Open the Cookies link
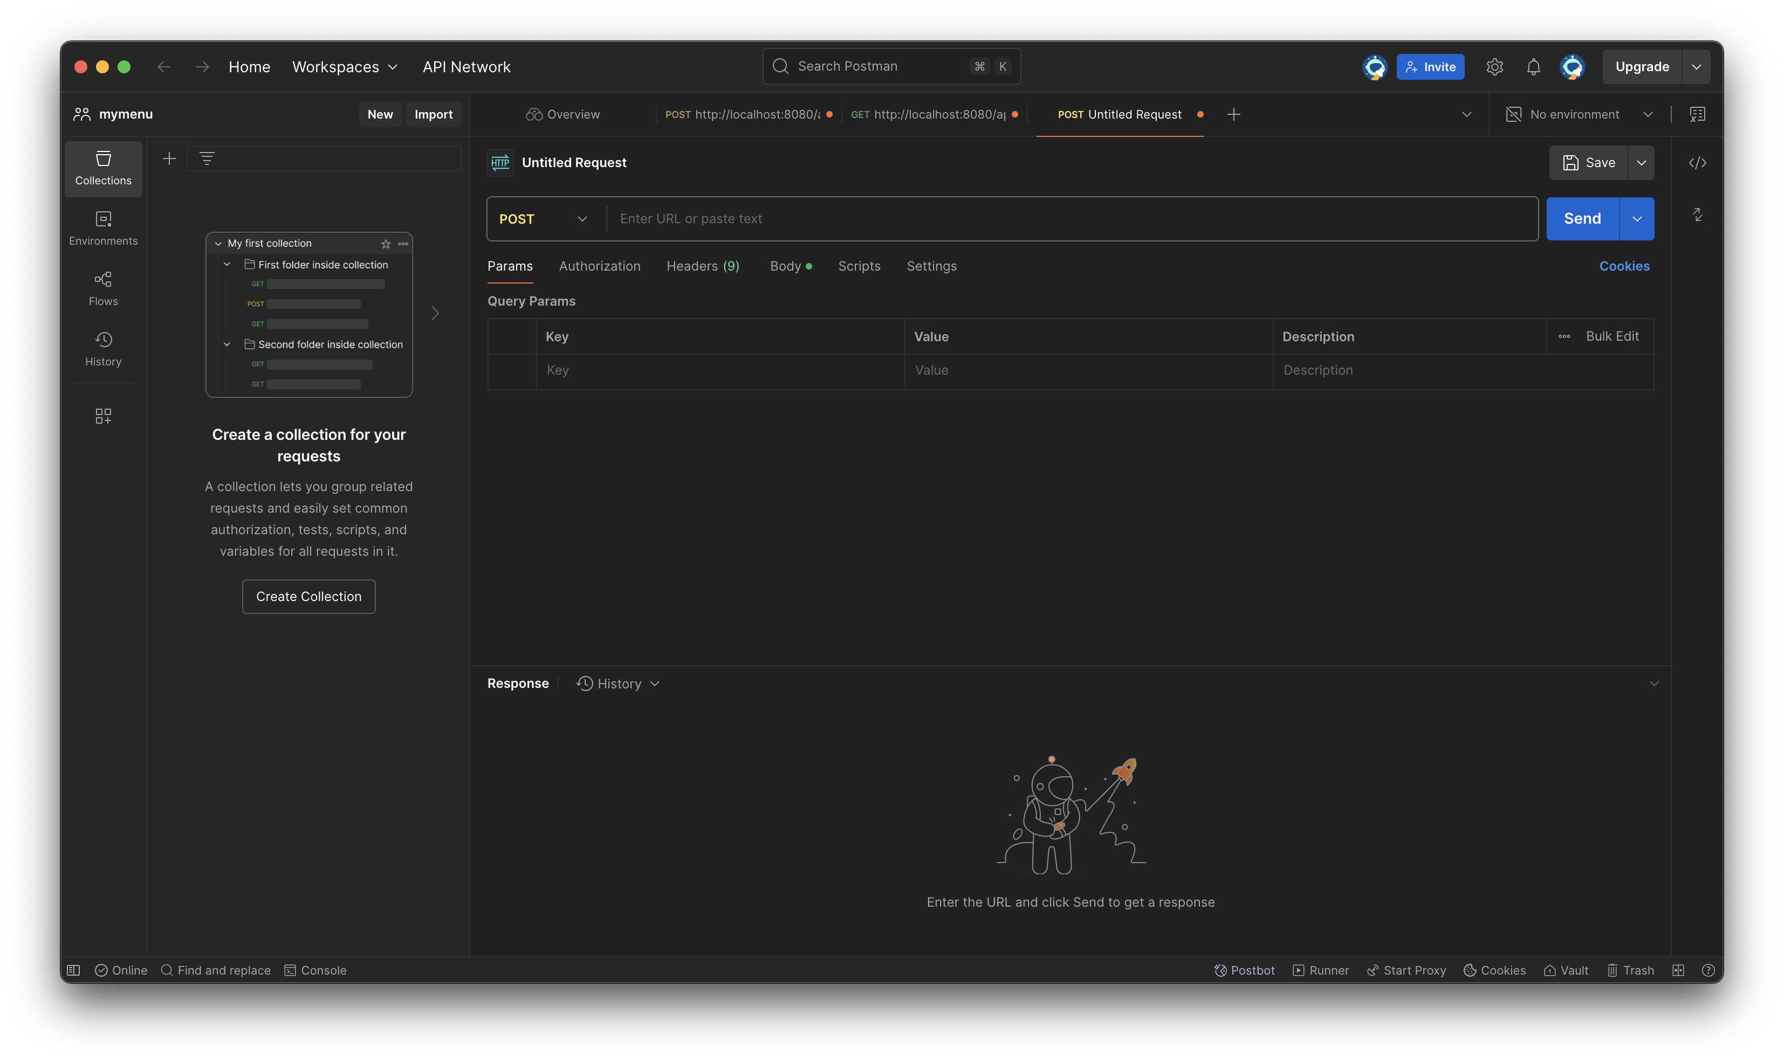 1623,266
